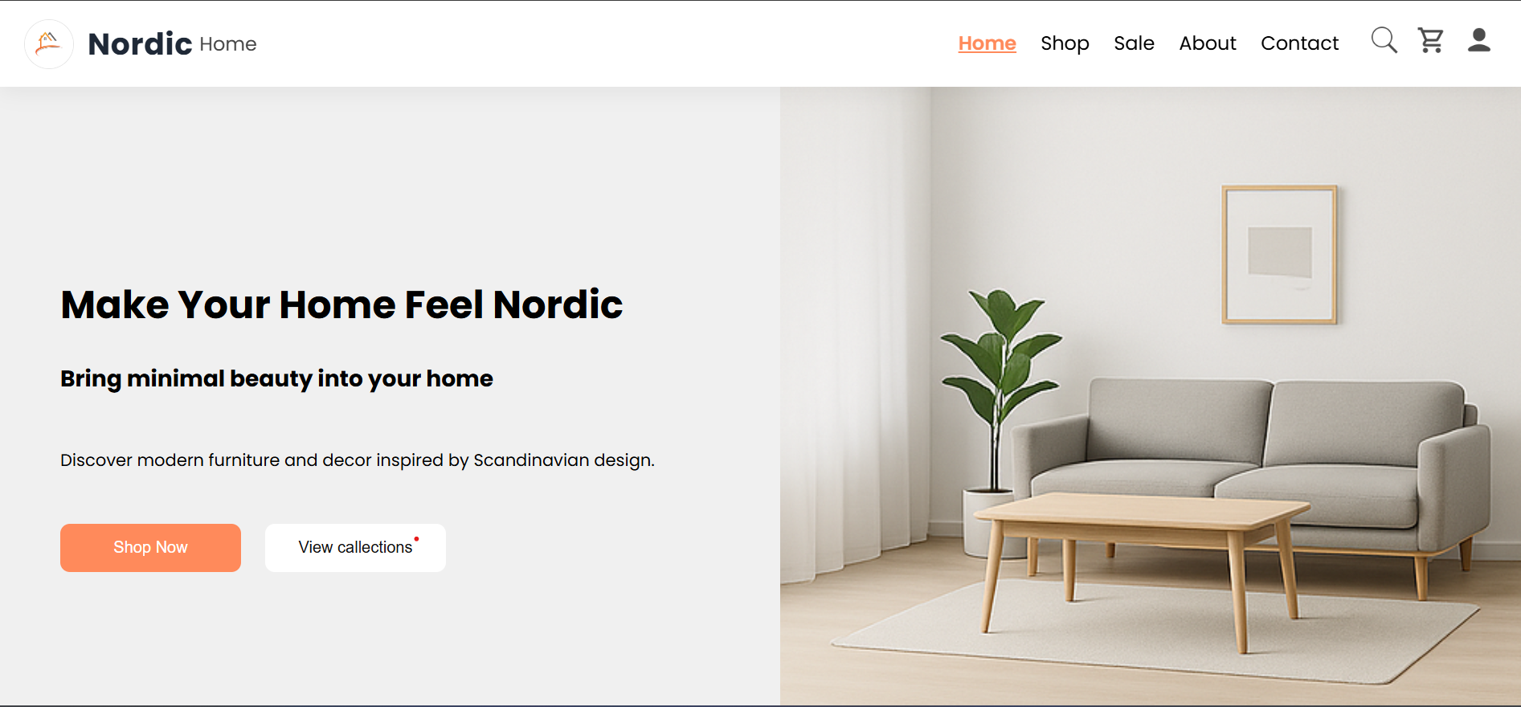The height and width of the screenshot is (707, 1521).
Task: Click the living room hero image
Action: point(1150,396)
